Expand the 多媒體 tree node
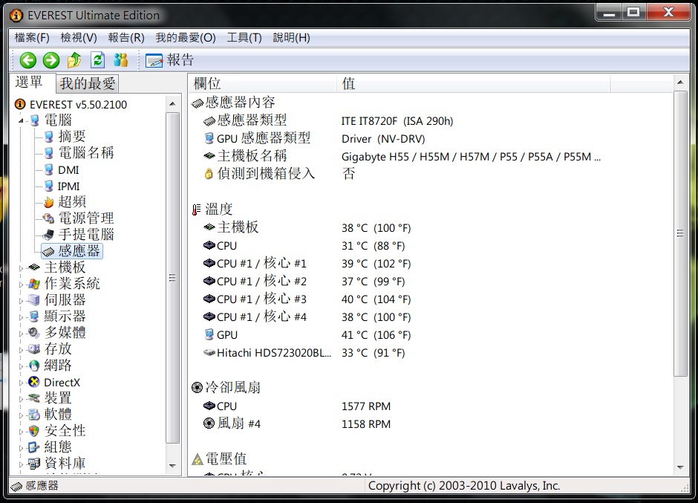This screenshot has width=698, height=503. (21, 334)
